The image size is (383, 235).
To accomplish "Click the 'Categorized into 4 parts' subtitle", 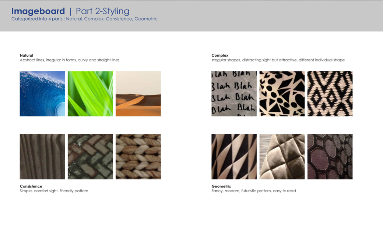I will point(84,19).
